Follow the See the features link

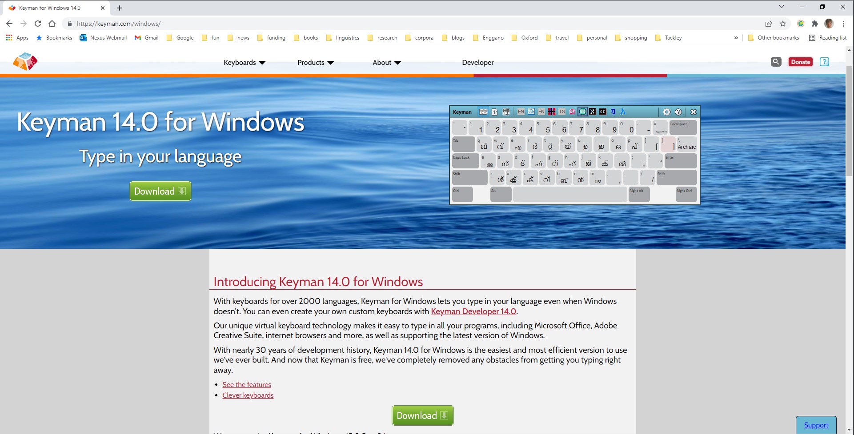tap(247, 385)
